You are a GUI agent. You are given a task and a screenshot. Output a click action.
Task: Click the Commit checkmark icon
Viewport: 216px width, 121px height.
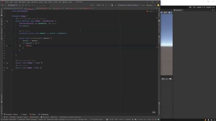tap(26, 5)
